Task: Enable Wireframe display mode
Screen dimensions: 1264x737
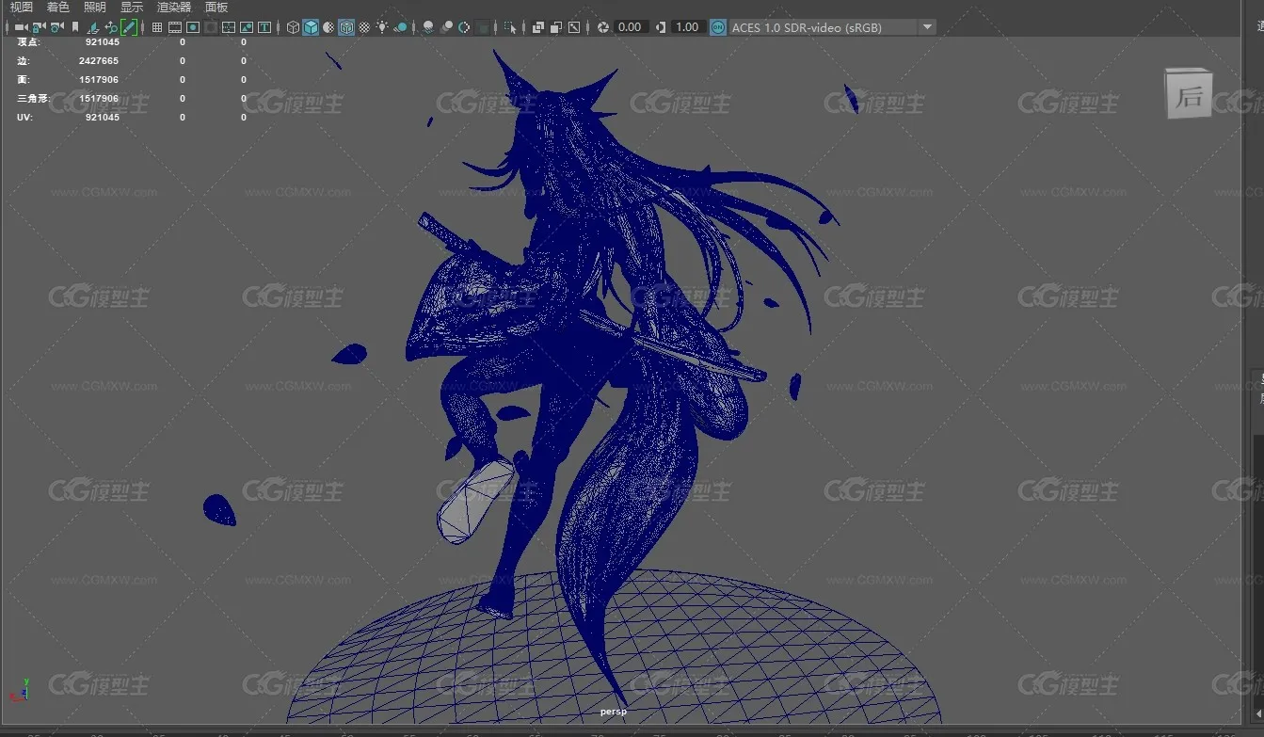Action: (293, 27)
